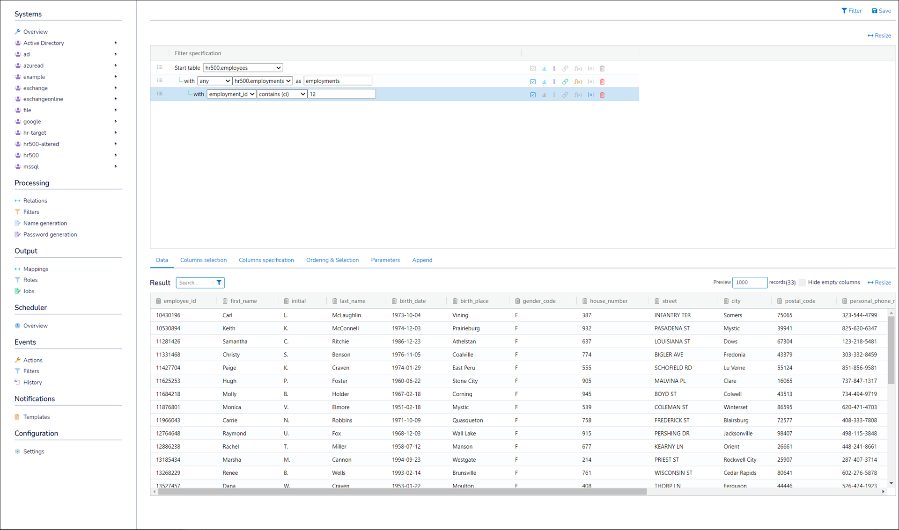Click the filter funnel icon in Result search box
The width and height of the screenshot is (899, 530).
click(219, 283)
